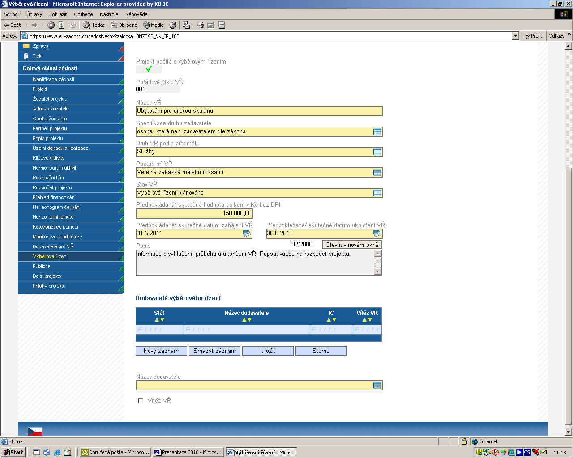
Task: Click Otevřít v novém okně button
Action: click(x=352, y=245)
